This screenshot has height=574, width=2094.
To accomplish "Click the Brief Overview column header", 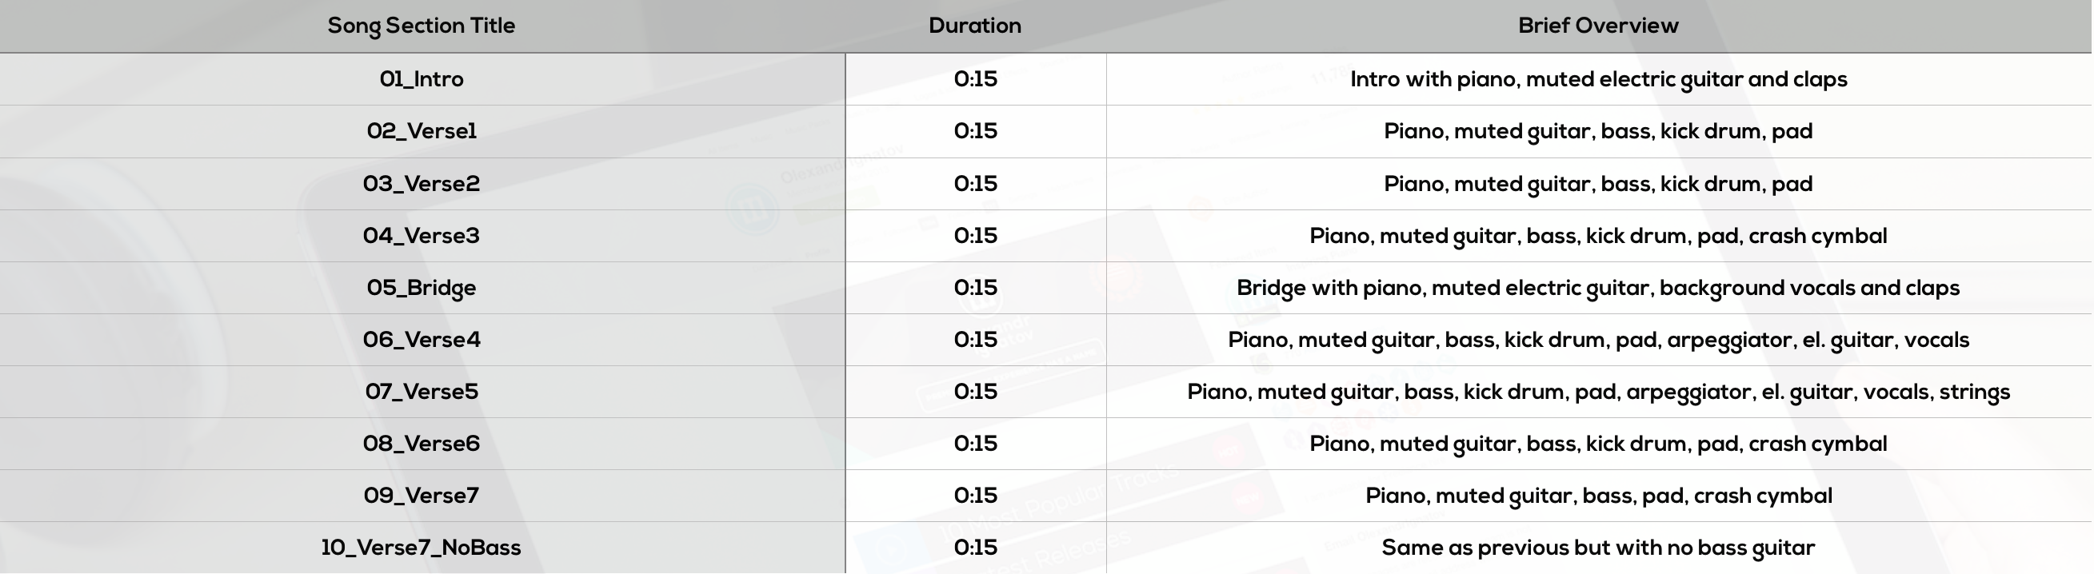I will click(x=1598, y=26).
